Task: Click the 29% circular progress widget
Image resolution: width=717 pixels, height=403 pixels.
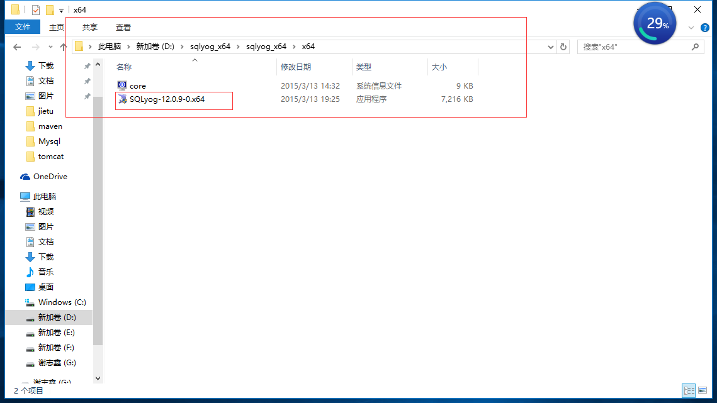Action: 655,23
